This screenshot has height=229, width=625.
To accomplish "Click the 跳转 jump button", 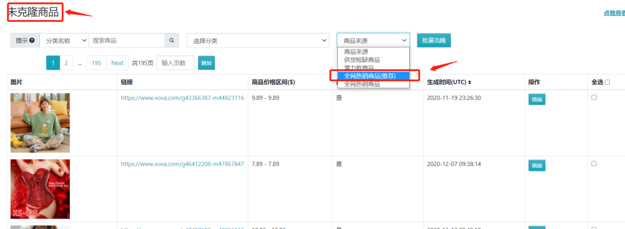I will [x=207, y=63].
